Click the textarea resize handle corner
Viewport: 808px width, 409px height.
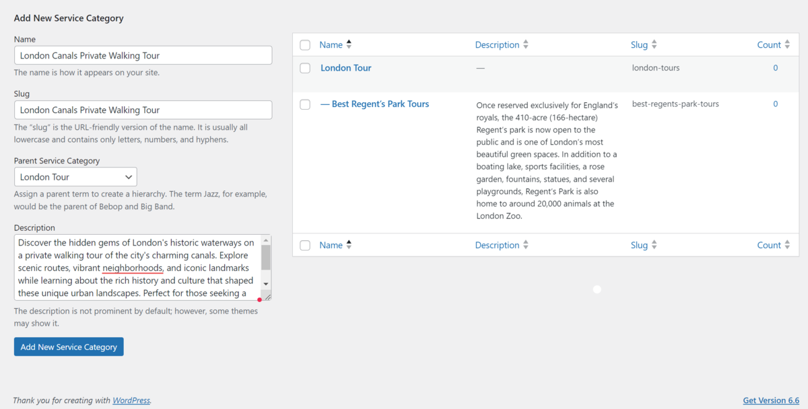coord(267,296)
